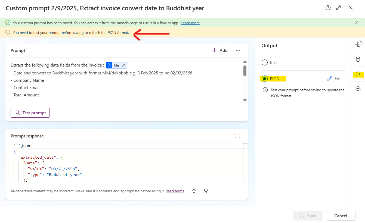365x223 pixels.
Task: Give thumbs up on the AI response
Action: (194, 191)
